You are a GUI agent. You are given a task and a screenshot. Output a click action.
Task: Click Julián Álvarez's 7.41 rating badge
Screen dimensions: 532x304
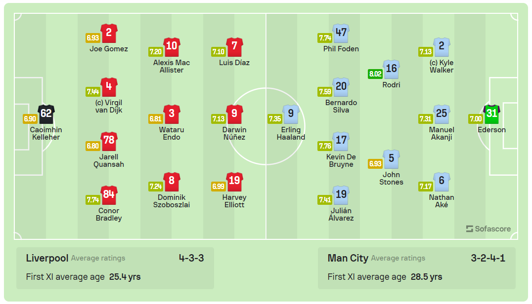325,200
